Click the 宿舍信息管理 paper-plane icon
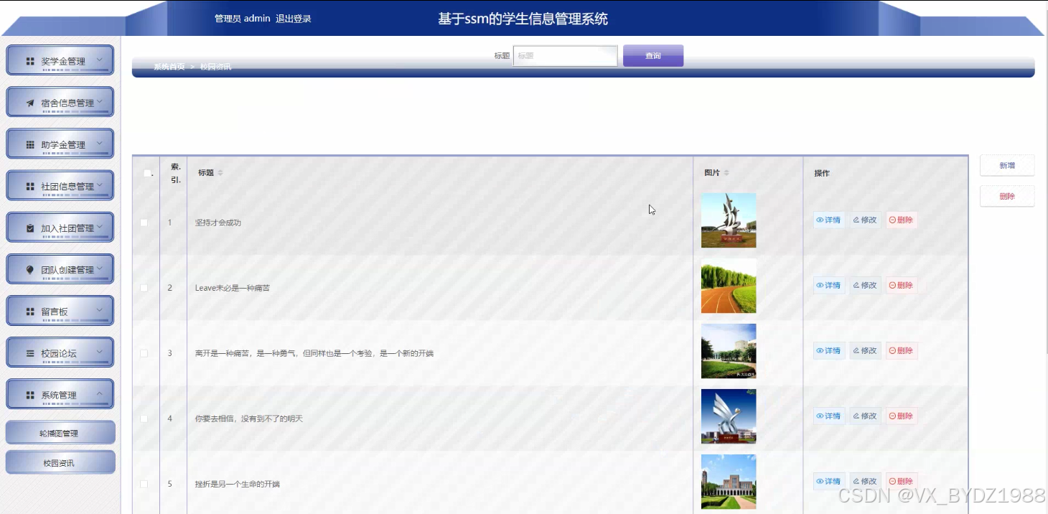 30,103
